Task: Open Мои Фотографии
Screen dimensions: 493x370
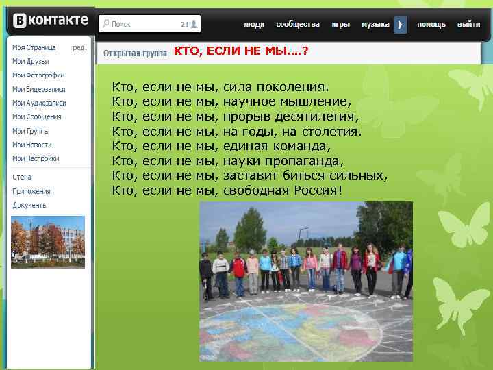Action: 38,75
